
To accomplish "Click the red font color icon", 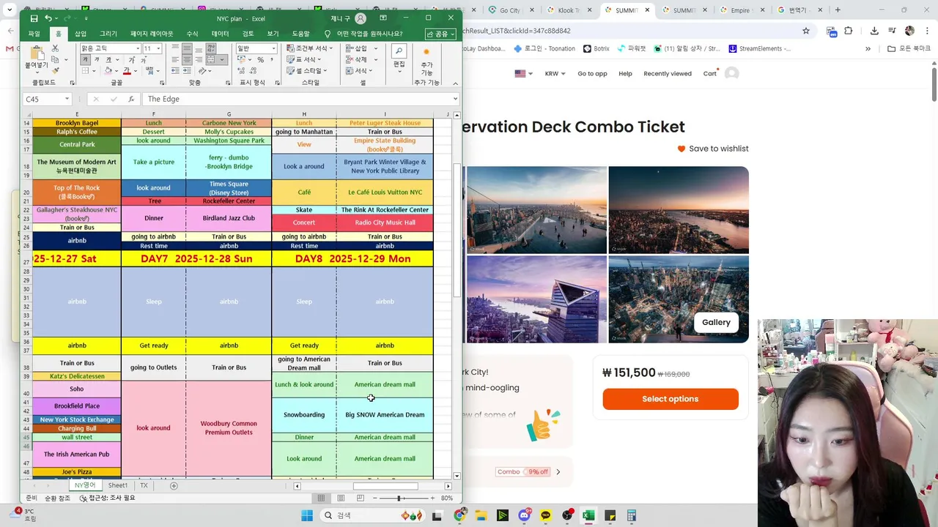I will [127, 71].
